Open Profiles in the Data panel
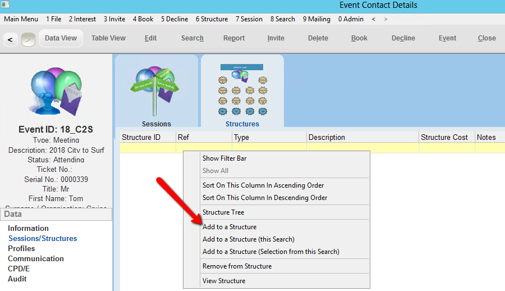The image size is (505, 291). coord(21,248)
